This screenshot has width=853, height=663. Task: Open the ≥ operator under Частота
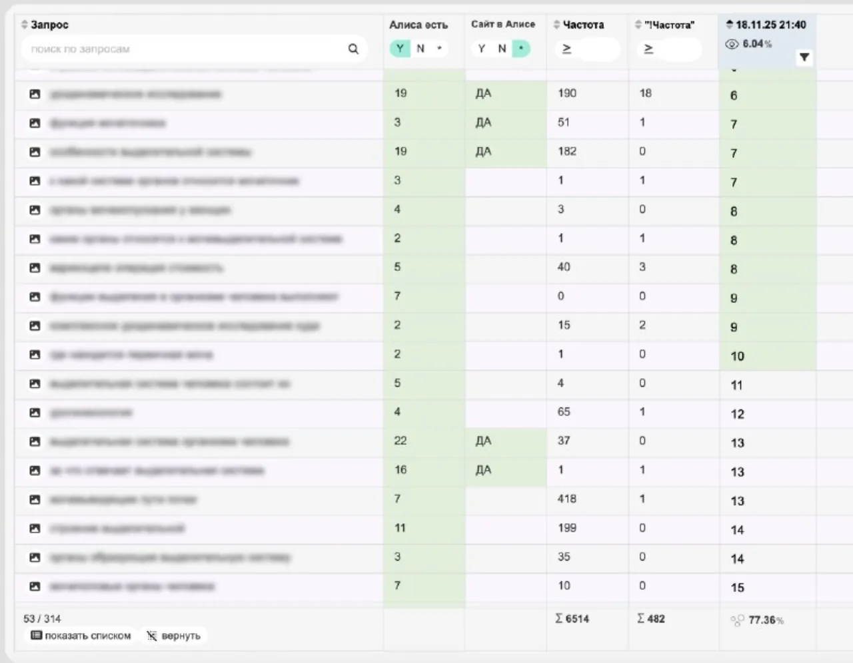click(x=567, y=49)
